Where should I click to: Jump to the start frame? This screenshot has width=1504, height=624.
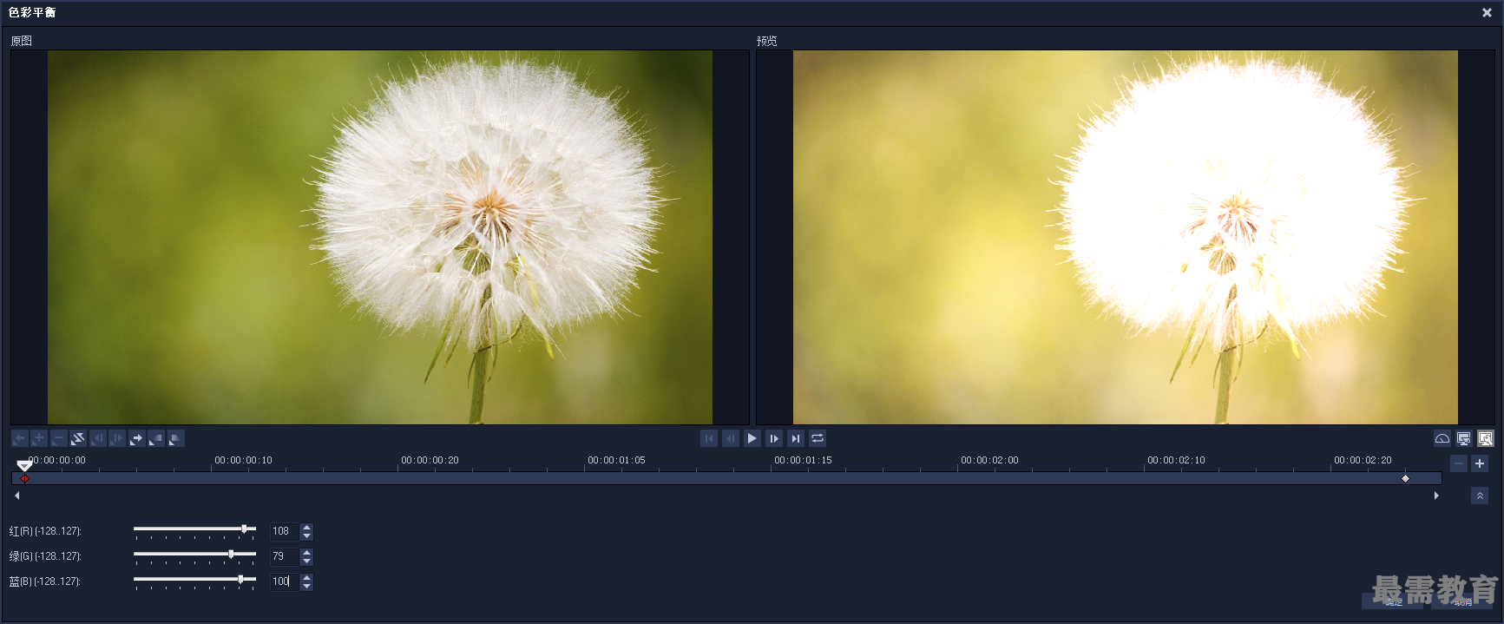(x=709, y=439)
